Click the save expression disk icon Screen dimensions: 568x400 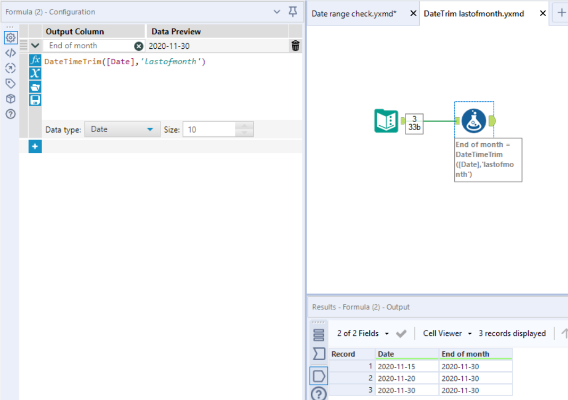(x=35, y=100)
